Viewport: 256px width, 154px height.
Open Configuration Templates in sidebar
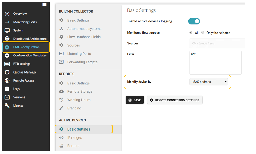coord(30,55)
